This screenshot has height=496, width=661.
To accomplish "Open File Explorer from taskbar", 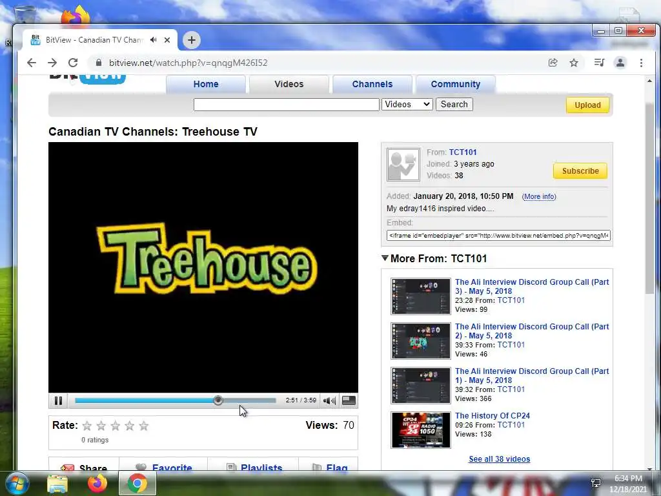I will pos(57,484).
